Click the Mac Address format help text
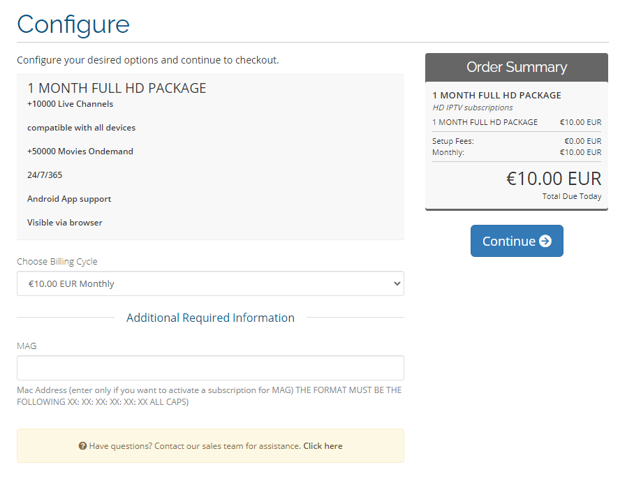The width and height of the screenshot is (641, 488). pos(209,396)
